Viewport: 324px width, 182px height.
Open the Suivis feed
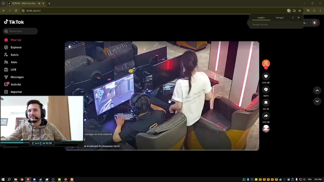click(x=11, y=55)
